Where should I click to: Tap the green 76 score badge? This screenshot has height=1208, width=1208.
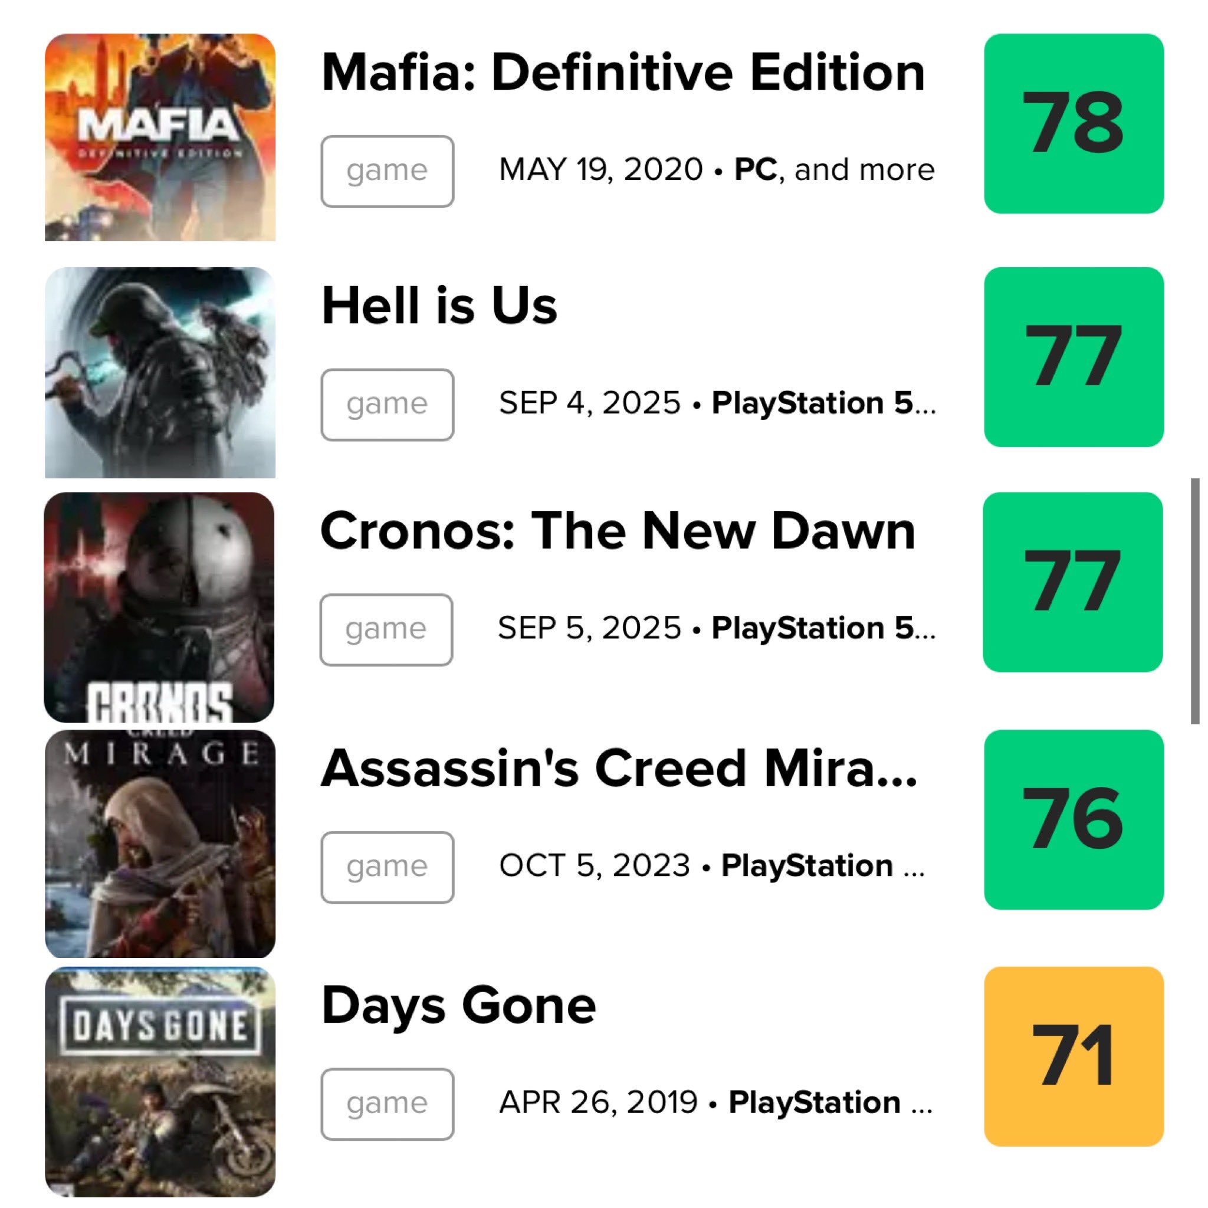[1074, 820]
